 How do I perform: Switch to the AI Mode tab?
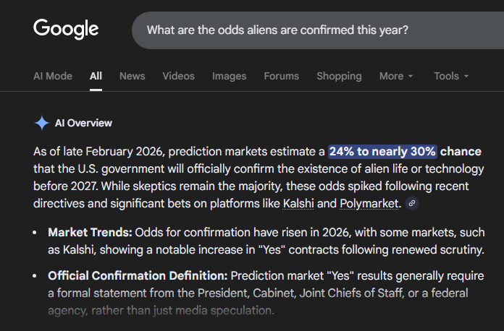pyautogui.click(x=53, y=76)
